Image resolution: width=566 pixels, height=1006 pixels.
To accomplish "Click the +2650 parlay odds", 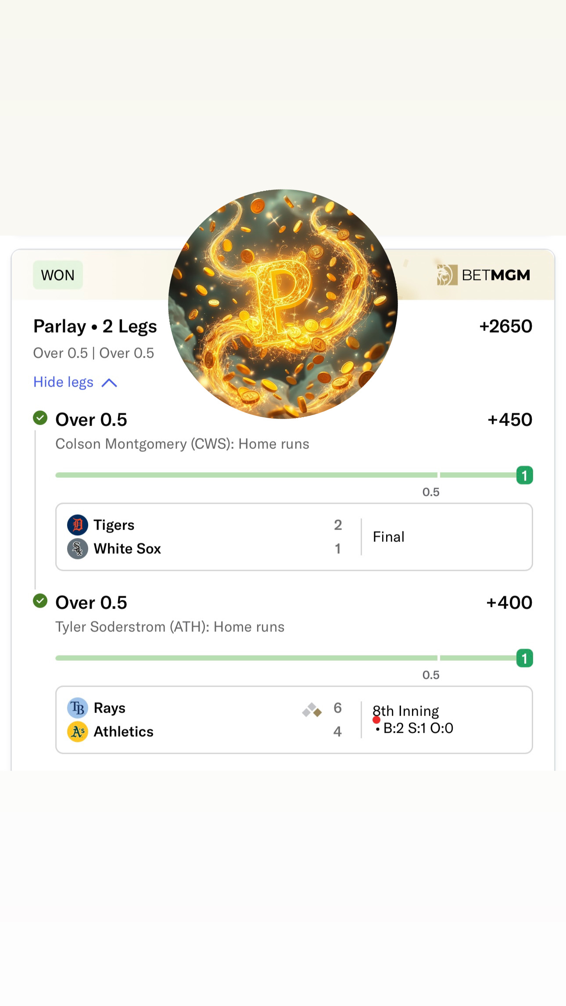I will [505, 326].
